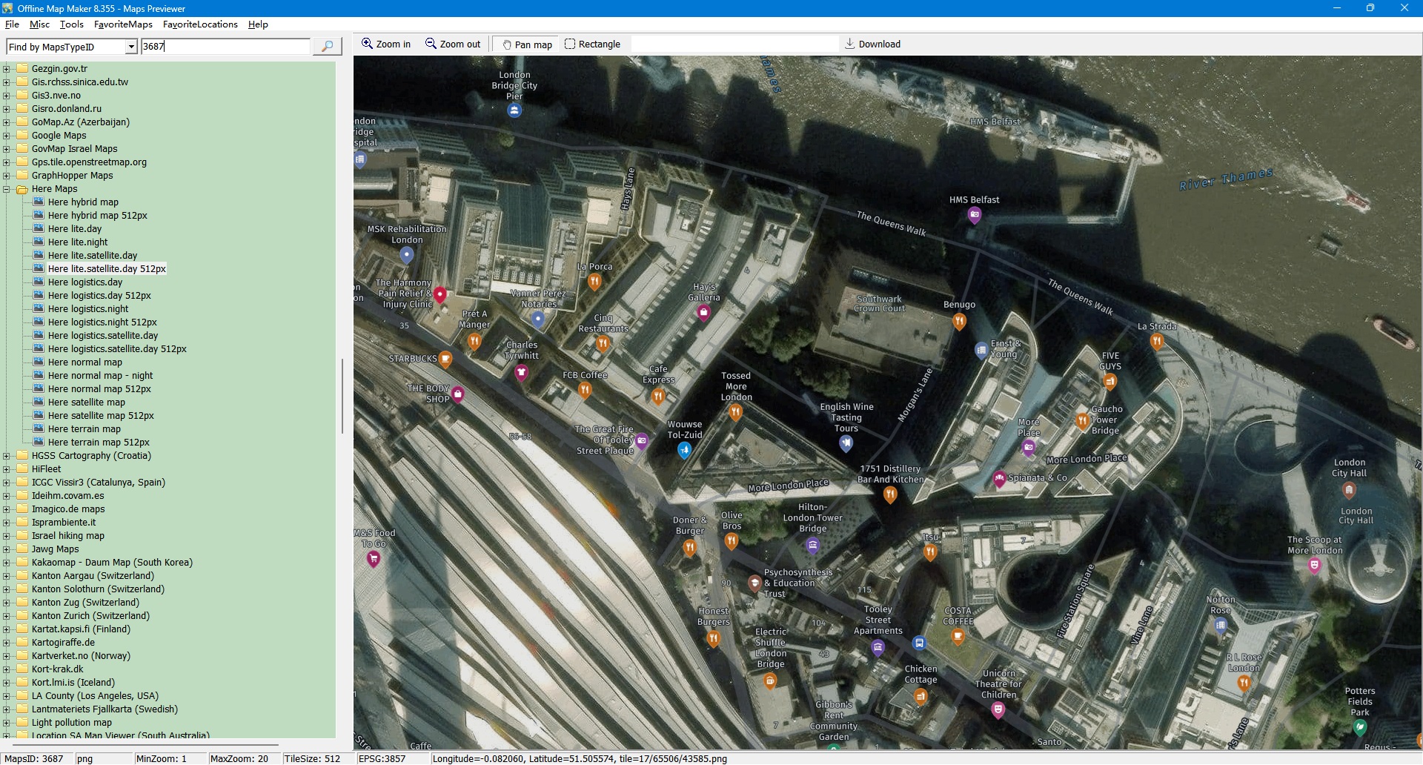Download the selected map
The height and width of the screenshot is (765, 1423).
[872, 44]
